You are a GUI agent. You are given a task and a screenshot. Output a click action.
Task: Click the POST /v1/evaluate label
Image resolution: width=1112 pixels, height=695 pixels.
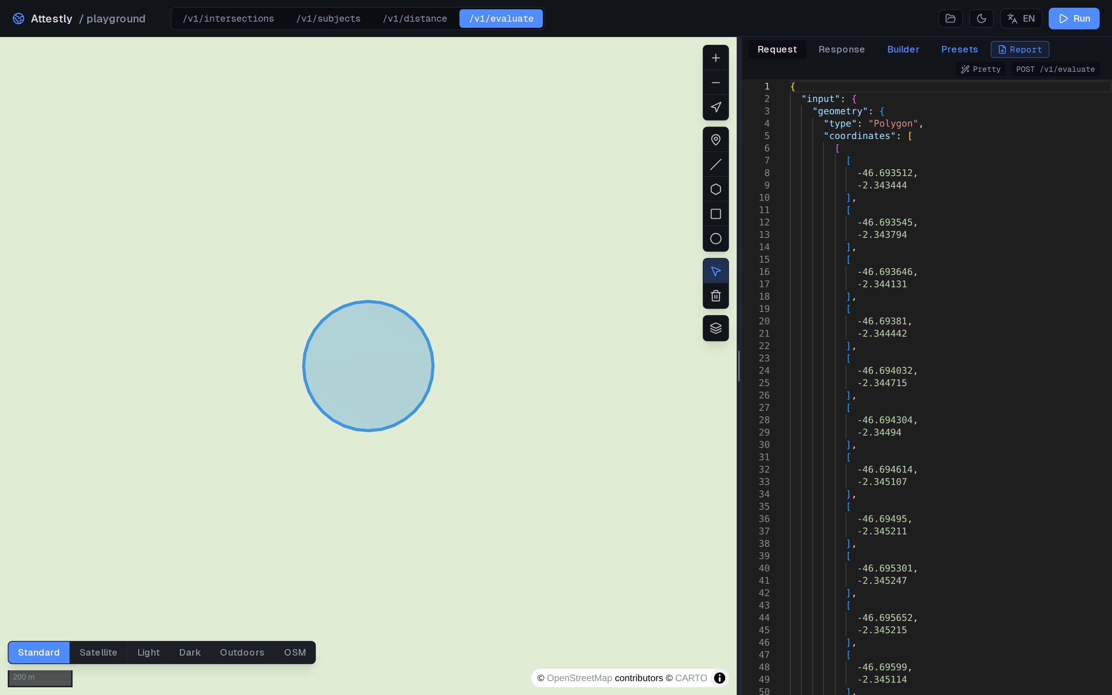point(1055,69)
